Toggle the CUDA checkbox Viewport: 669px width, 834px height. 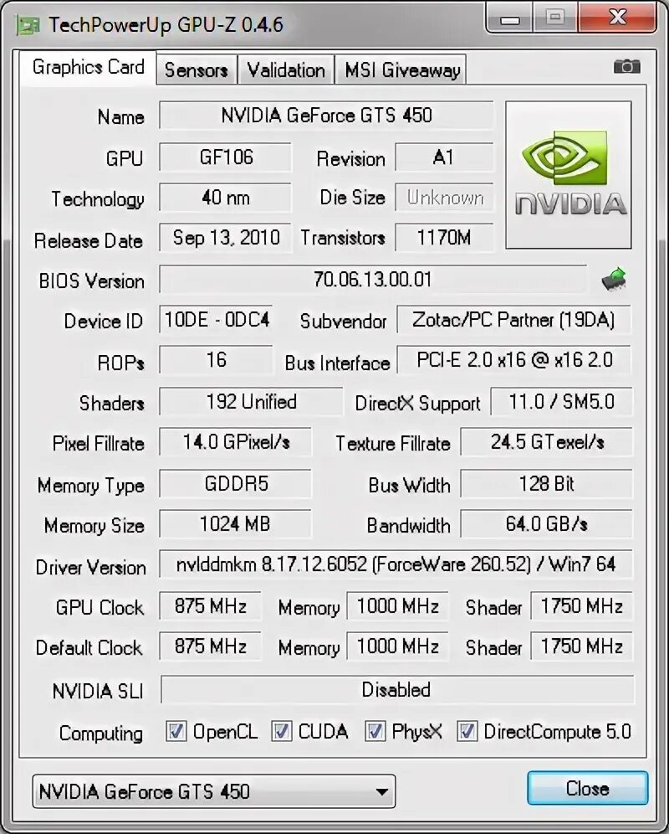(282, 731)
